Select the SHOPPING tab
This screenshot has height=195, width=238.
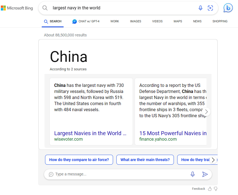[x=220, y=21]
